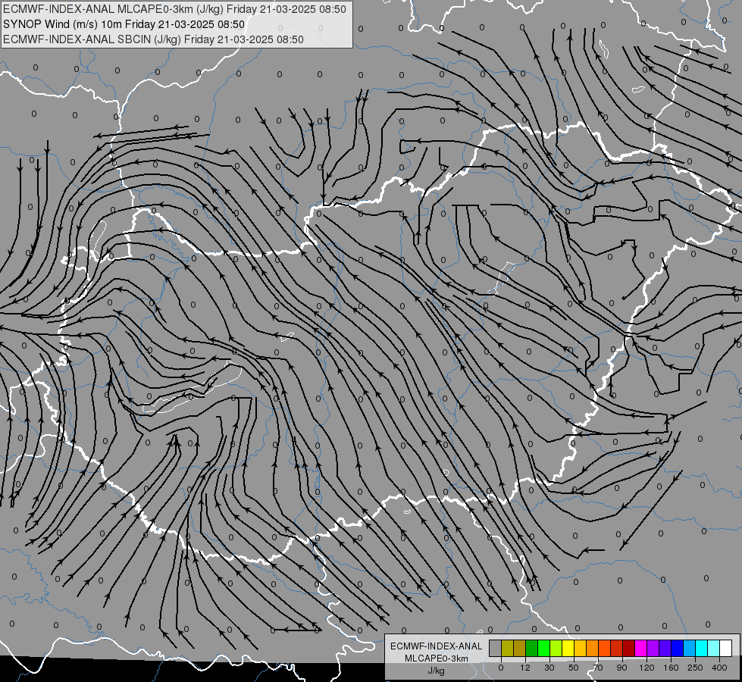This screenshot has width=742, height=682.
Task: Click the '12' value on the legend scale
Action: [525, 668]
